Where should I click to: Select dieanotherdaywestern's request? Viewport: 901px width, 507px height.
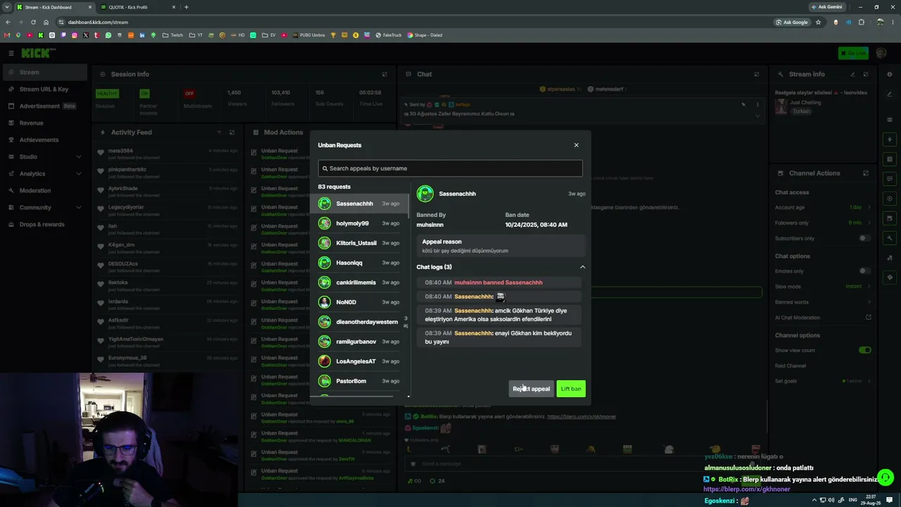tap(359, 322)
